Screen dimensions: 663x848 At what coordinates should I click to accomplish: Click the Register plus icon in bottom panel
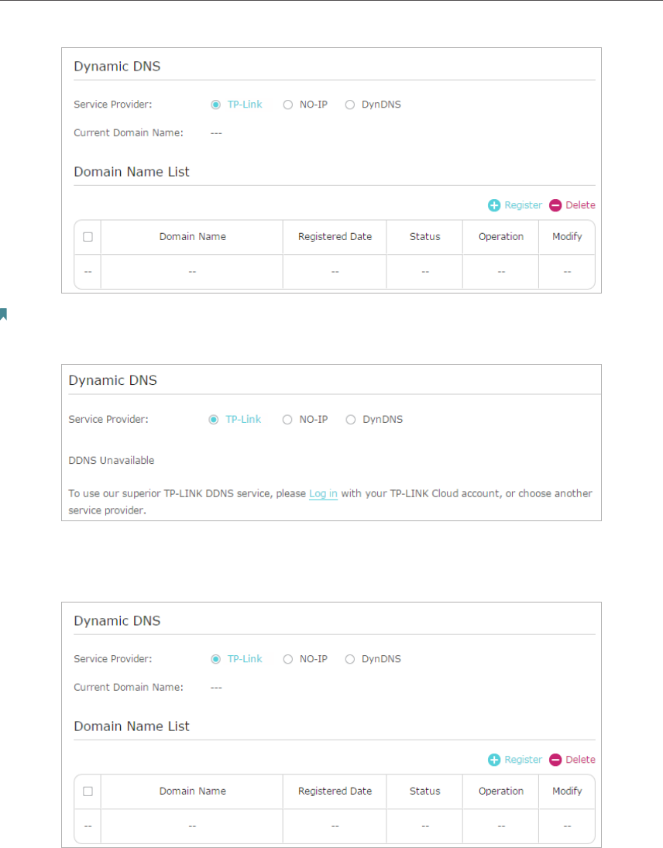tap(494, 760)
